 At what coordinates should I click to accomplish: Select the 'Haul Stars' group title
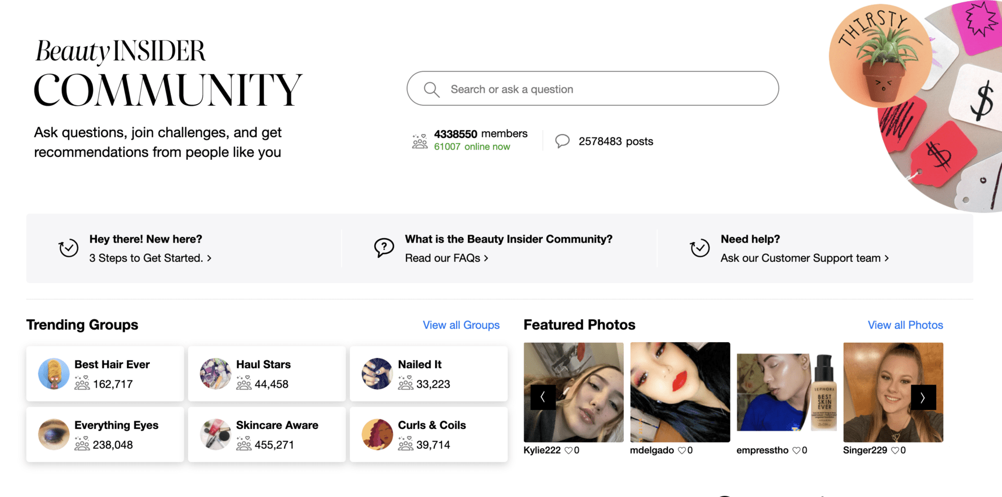263,364
